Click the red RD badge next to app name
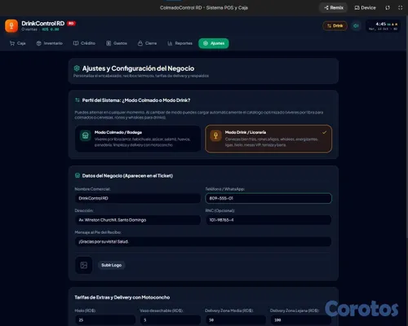 point(71,24)
